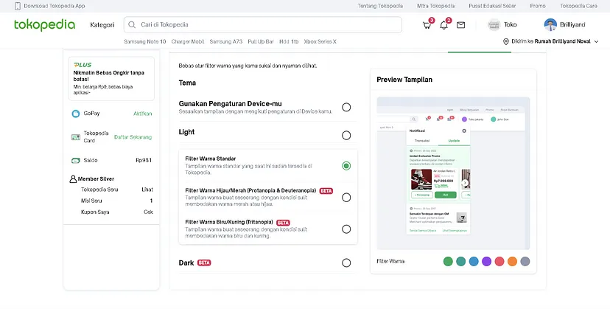Pick the orange filter color swatch

[512, 262]
